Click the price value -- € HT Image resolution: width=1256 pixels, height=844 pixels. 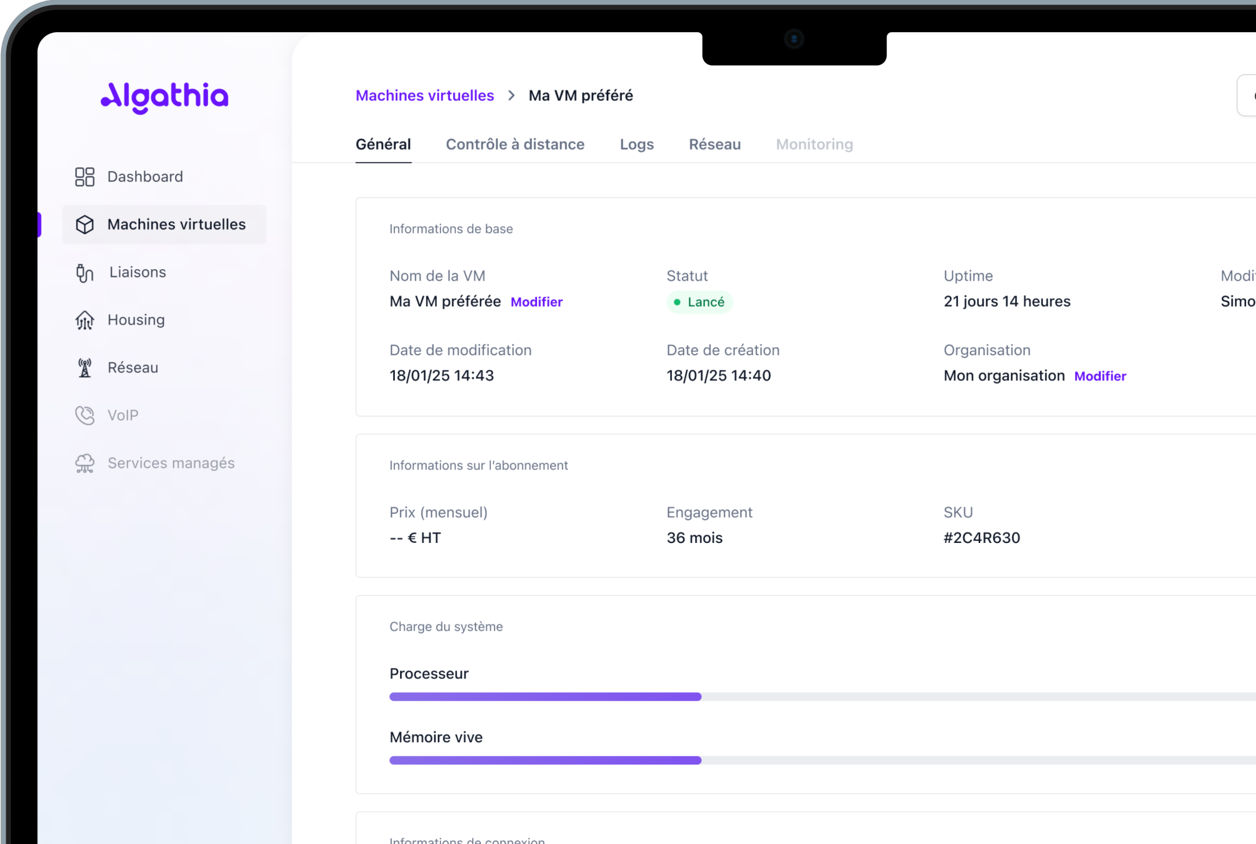[415, 538]
